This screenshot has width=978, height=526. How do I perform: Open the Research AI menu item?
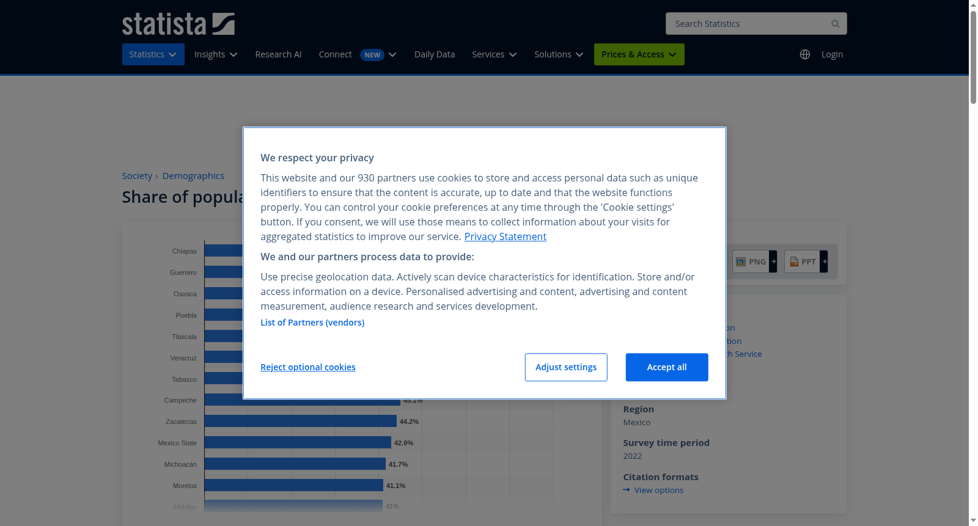pyautogui.click(x=278, y=54)
